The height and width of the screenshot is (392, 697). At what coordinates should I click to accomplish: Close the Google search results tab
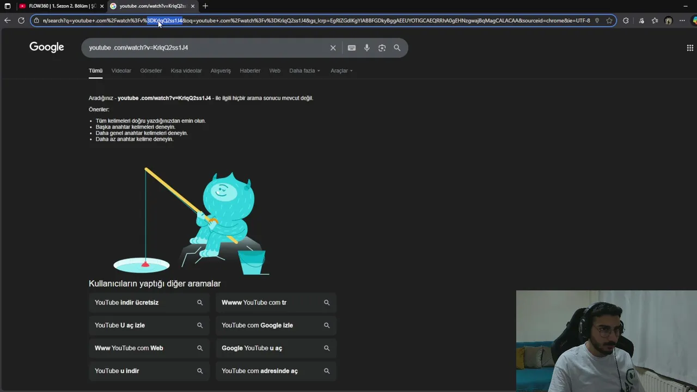click(x=192, y=6)
